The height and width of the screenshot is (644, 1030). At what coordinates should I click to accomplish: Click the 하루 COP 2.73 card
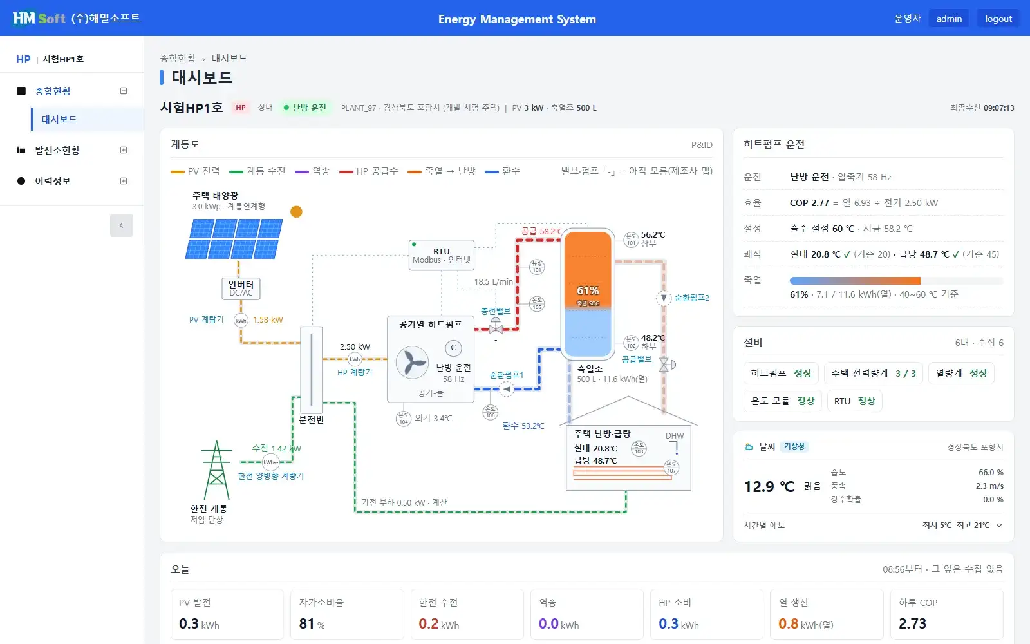point(946,614)
